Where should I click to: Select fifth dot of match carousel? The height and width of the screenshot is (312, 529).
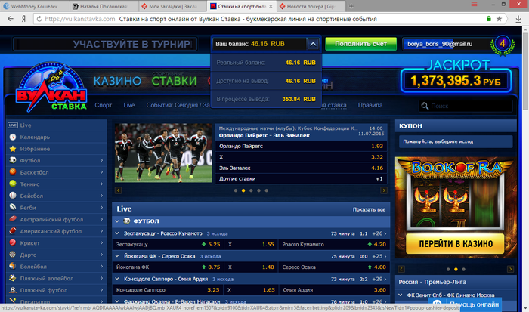[x=267, y=190]
